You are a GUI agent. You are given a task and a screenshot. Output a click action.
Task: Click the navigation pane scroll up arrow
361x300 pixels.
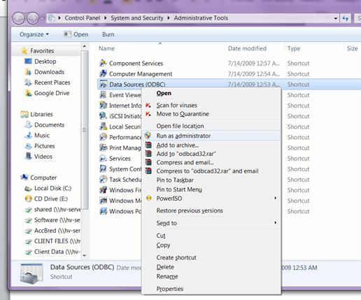click(85, 46)
